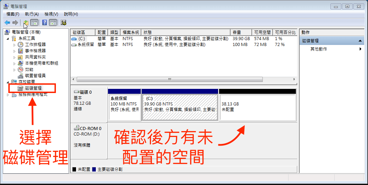Select 裝置管理員 in the tree

tap(35, 75)
